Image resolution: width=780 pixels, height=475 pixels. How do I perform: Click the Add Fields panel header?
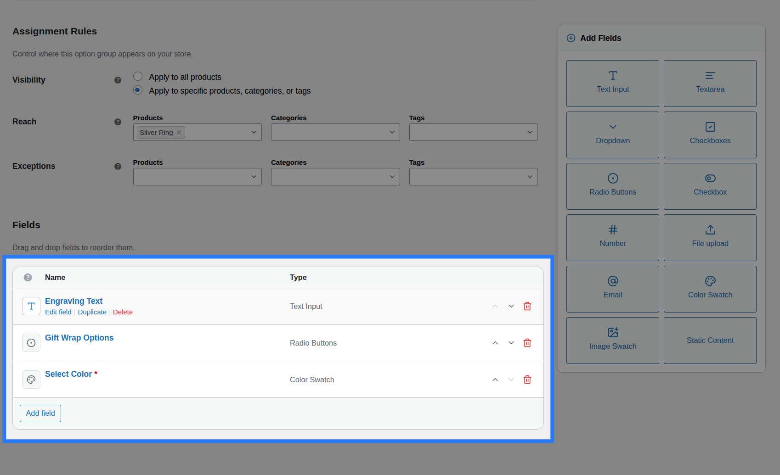pyautogui.click(x=661, y=38)
